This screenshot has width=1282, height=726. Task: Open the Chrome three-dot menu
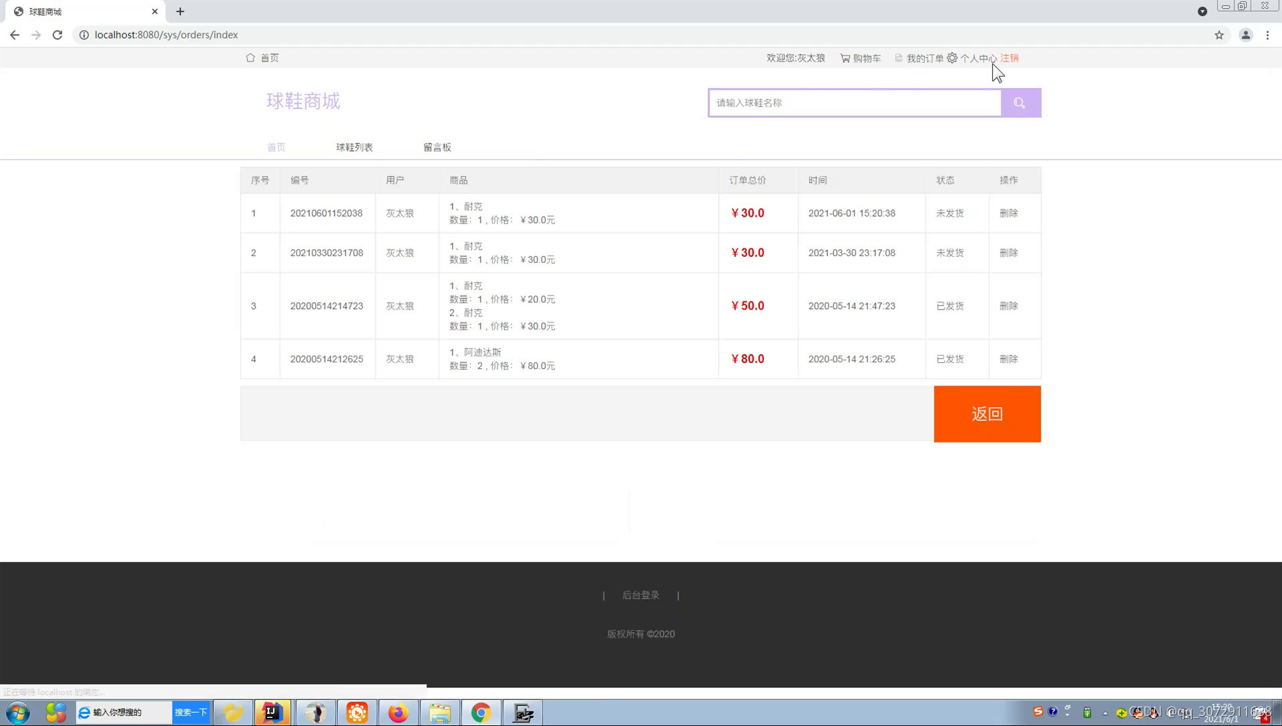pos(1267,35)
